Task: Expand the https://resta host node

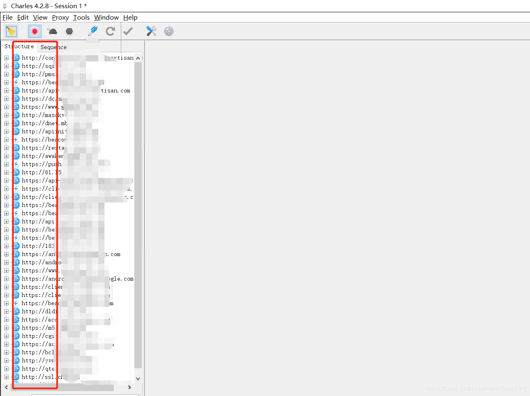Action: (6, 148)
